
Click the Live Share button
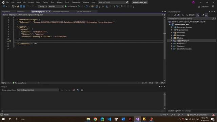coord(203,6)
